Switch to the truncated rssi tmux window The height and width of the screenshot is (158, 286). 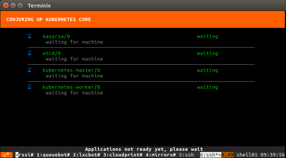[25, 155]
